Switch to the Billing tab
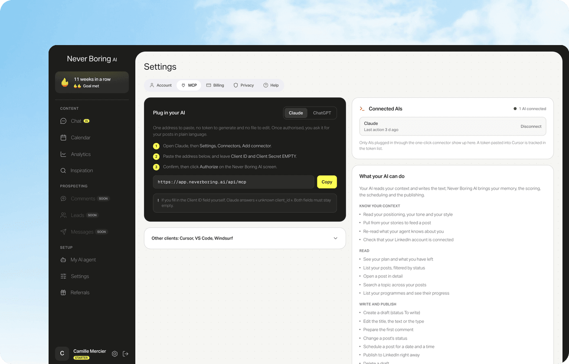The width and height of the screenshot is (569, 364). [215, 85]
